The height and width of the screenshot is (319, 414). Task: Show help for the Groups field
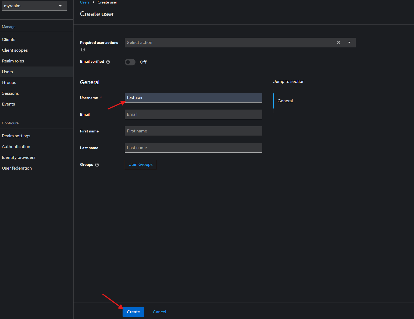97,165
